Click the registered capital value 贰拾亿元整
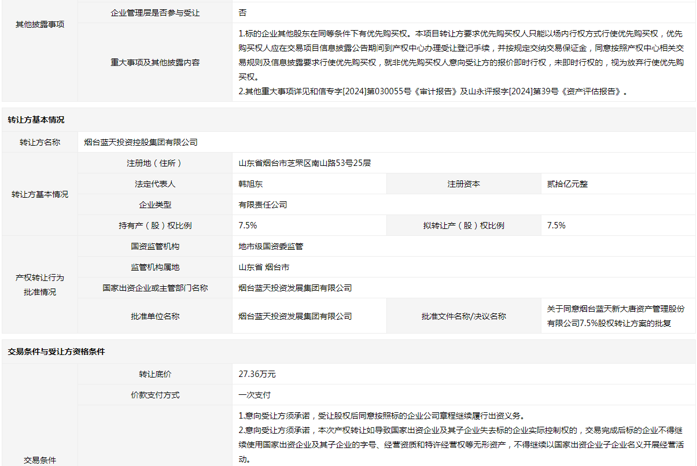This screenshot has height=466, width=697. coord(567,184)
